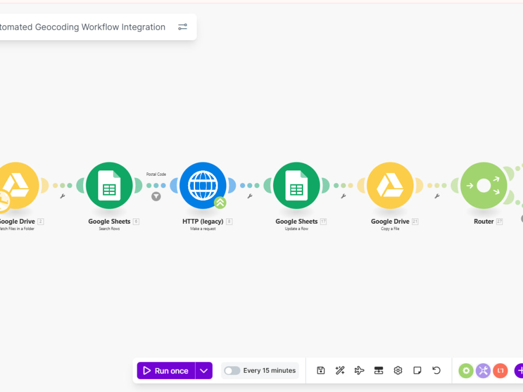Image resolution: width=523 pixels, height=392 pixels.
Task: Open scenario inputs and outputs icon
Action: pos(379,371)
